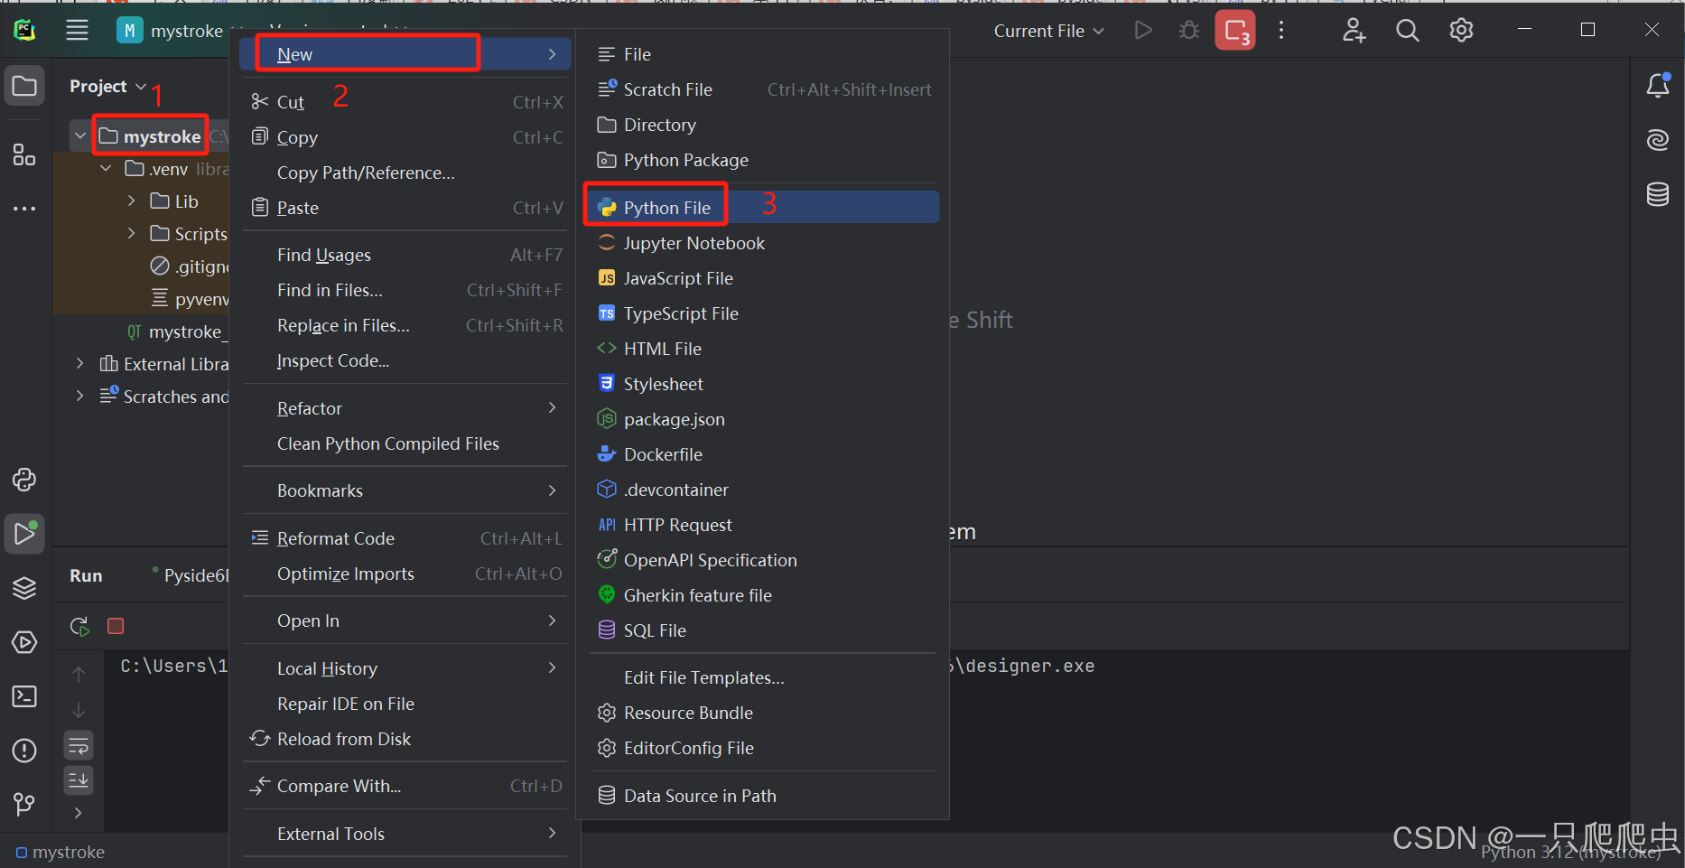Create a new Directory

click(x=763, y=125)
